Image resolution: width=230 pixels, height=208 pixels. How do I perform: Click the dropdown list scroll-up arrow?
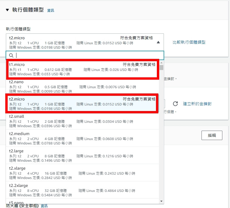point(161,63)
